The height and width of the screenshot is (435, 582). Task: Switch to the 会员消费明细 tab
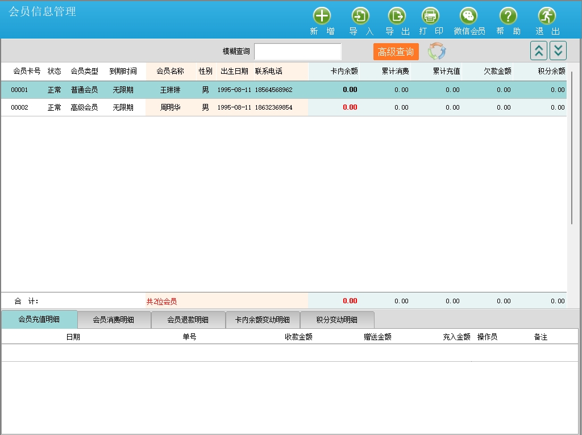(x=114, y=320)
